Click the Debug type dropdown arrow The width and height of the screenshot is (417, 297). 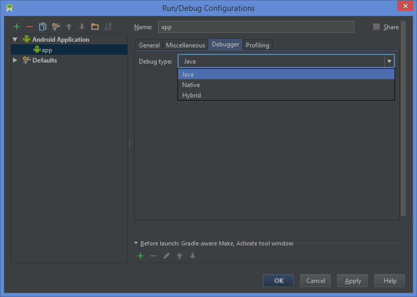(389, 61)
